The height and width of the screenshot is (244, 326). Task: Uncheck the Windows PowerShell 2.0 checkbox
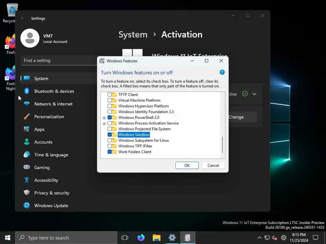click(x=110, y=118)
